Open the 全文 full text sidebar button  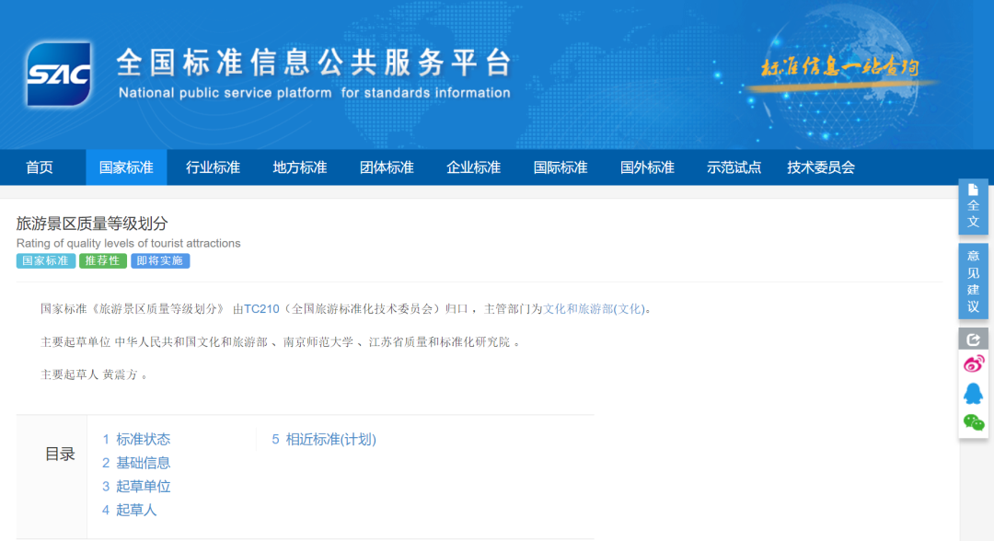coord(973,206)
